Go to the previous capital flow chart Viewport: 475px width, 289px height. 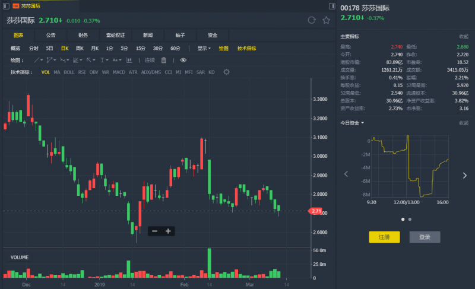(346, 174)
